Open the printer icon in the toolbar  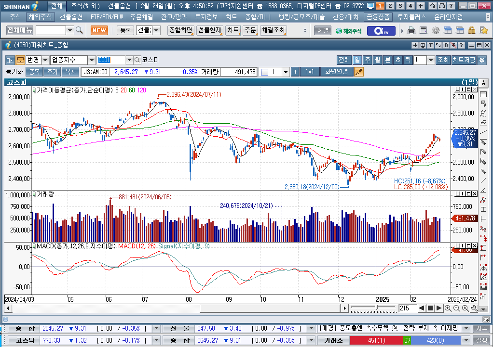tap(411, 30)
